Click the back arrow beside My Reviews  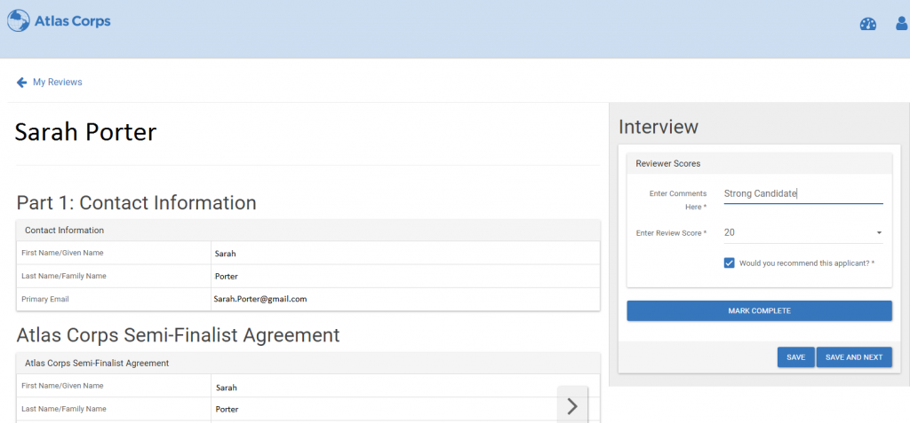(x=21, y=82)
